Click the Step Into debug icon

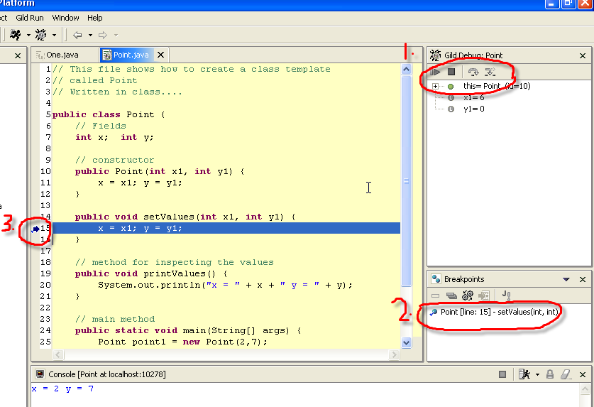[x=490, y=72]
